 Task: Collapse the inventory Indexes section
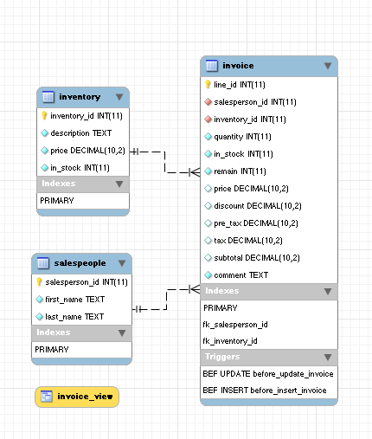tap(119, 184)
